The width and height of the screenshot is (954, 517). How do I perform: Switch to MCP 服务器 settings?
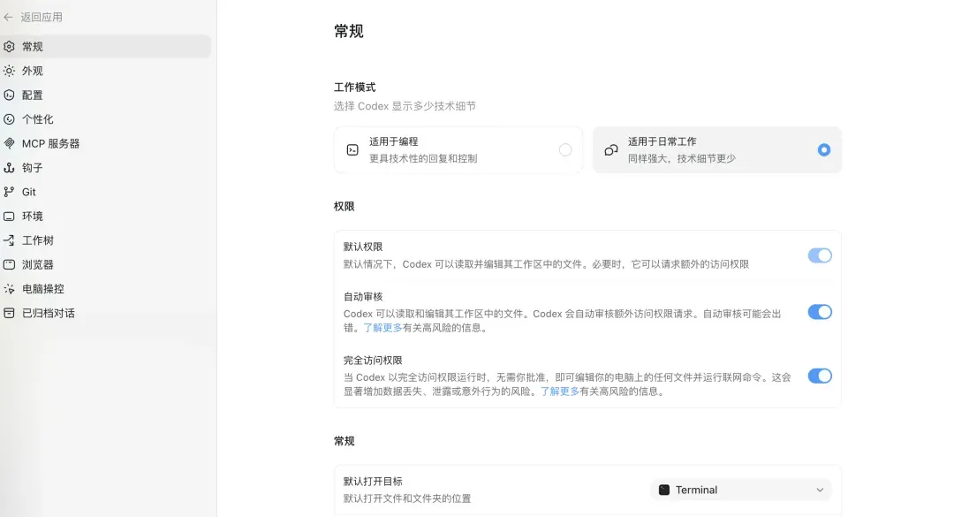[x=106, y=144]
